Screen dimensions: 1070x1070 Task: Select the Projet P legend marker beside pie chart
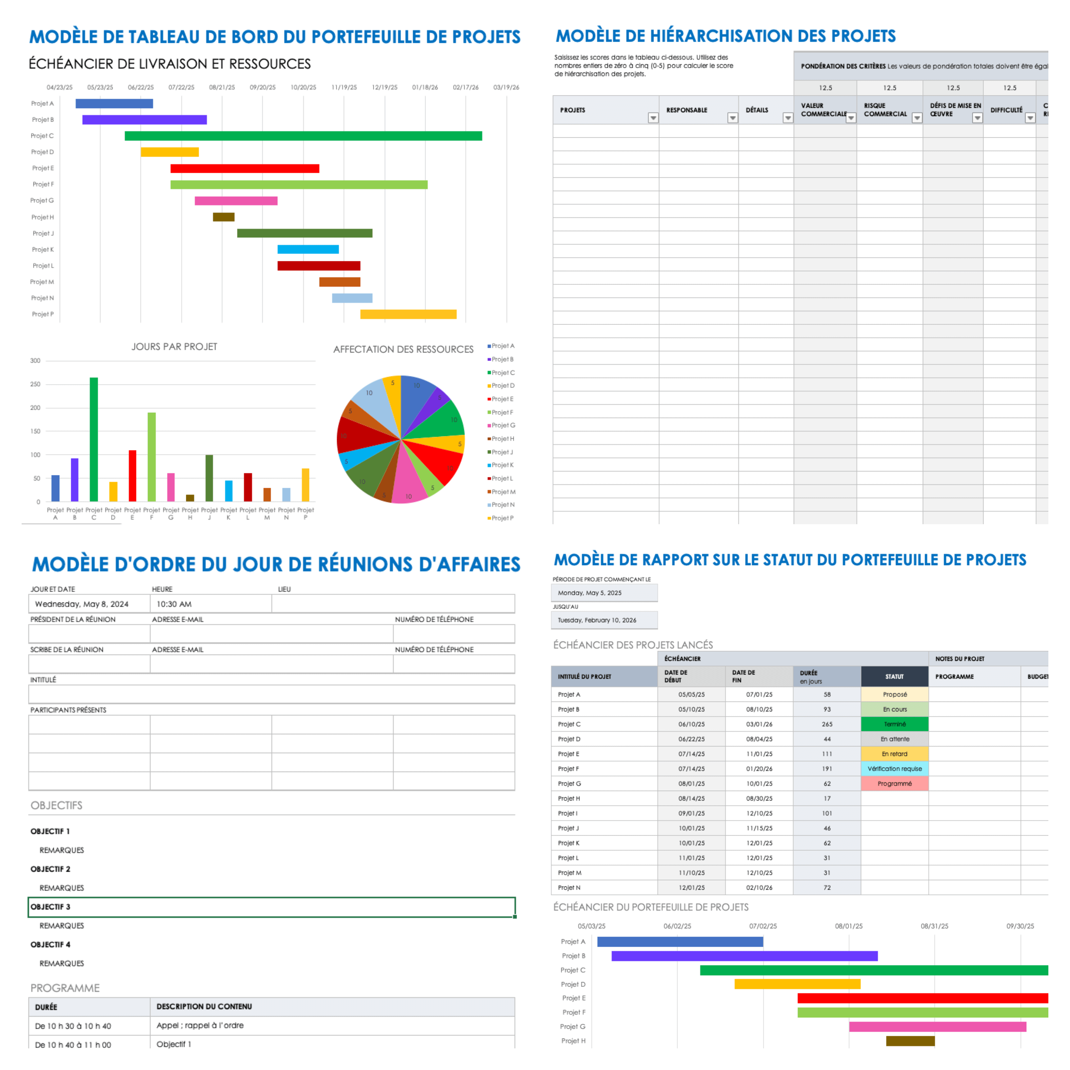[489, 518]
